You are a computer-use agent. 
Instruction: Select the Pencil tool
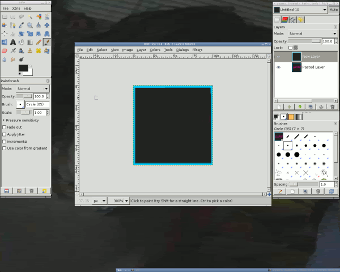pos(39,42)
